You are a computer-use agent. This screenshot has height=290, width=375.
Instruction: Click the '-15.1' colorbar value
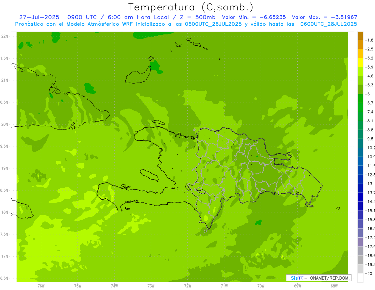click(370, 211)
